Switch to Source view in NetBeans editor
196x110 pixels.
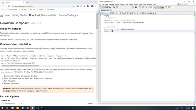(101, 13)
